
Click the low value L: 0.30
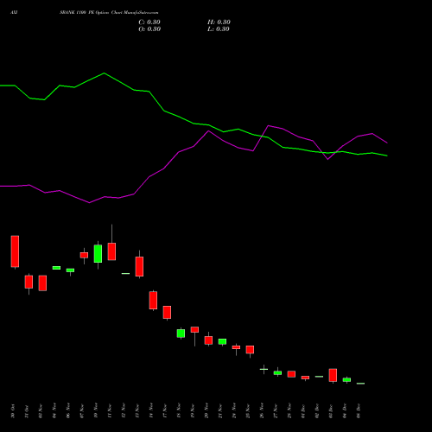tap(219, 29)
